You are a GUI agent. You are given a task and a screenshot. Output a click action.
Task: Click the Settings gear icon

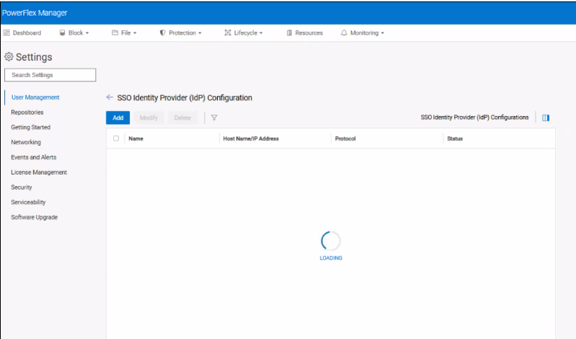click(9, 57)
